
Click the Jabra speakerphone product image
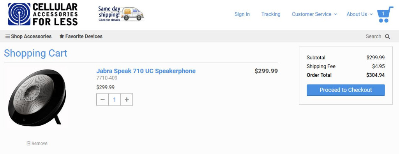pos(37,98)
